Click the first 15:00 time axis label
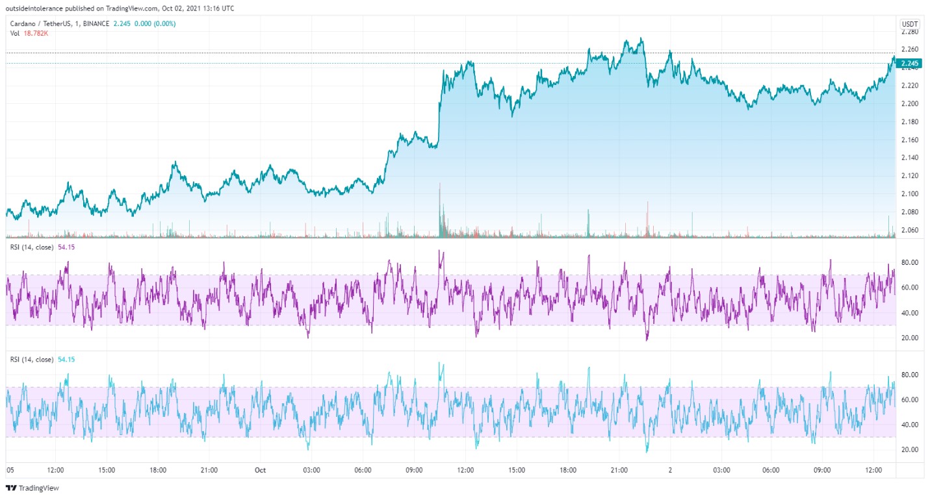Image resolution: width=930 pixels, height=498 pixels. (107, 470)
